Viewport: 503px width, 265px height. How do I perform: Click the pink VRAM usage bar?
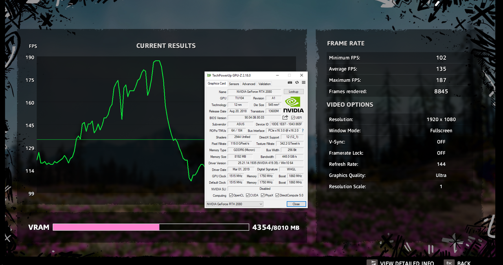106,227
